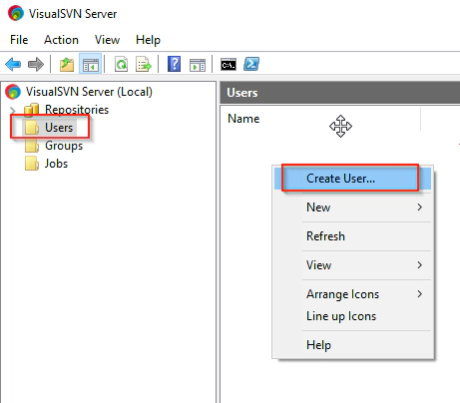The height and width of the screenshot is (403, 460).
Task: Select Arrange Icons in context menu
Action: (352, 294)
